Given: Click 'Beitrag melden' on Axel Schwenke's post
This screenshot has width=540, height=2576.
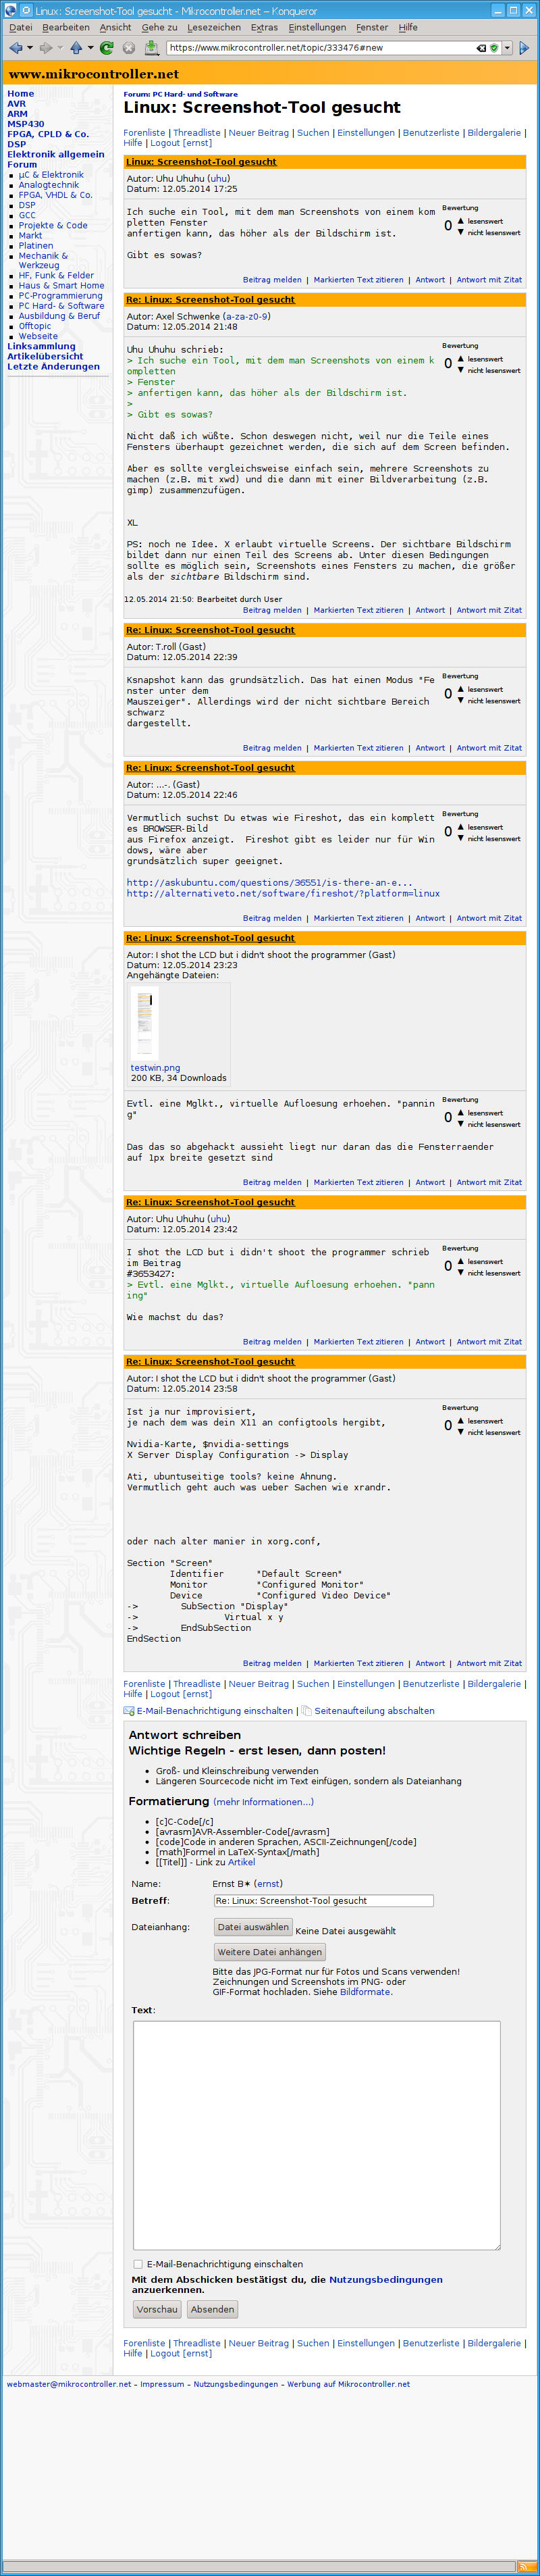Looking at the screenshot, I should pyautogui.click(x=272, y=610).
